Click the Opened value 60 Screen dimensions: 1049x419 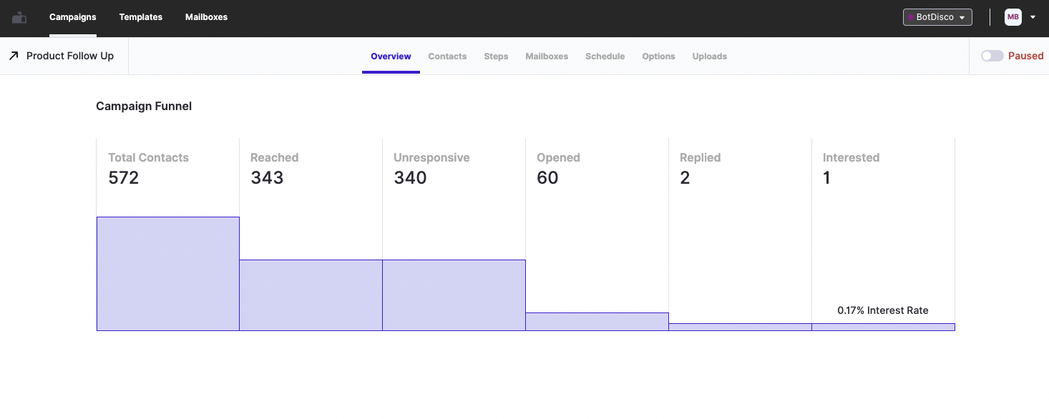click(x=547, y=178)
